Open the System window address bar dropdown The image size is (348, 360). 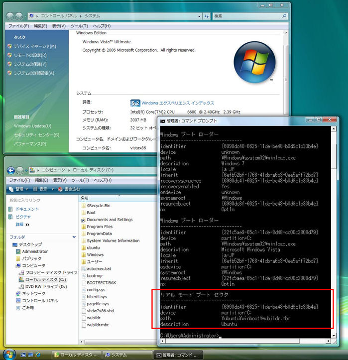click(x=199, y=16)
